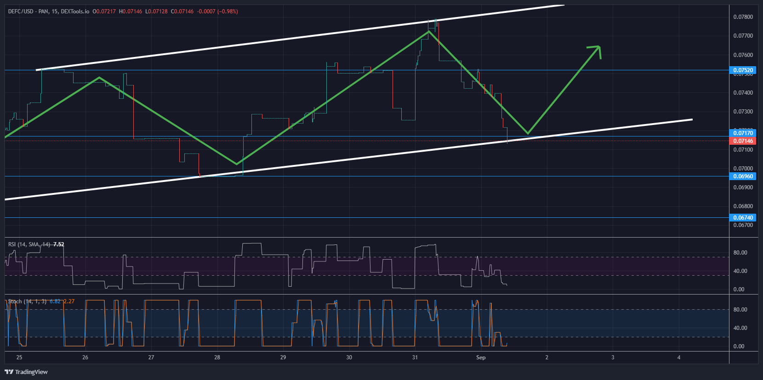Click the red 0.07146 current price label

click(x=743, y=141)
